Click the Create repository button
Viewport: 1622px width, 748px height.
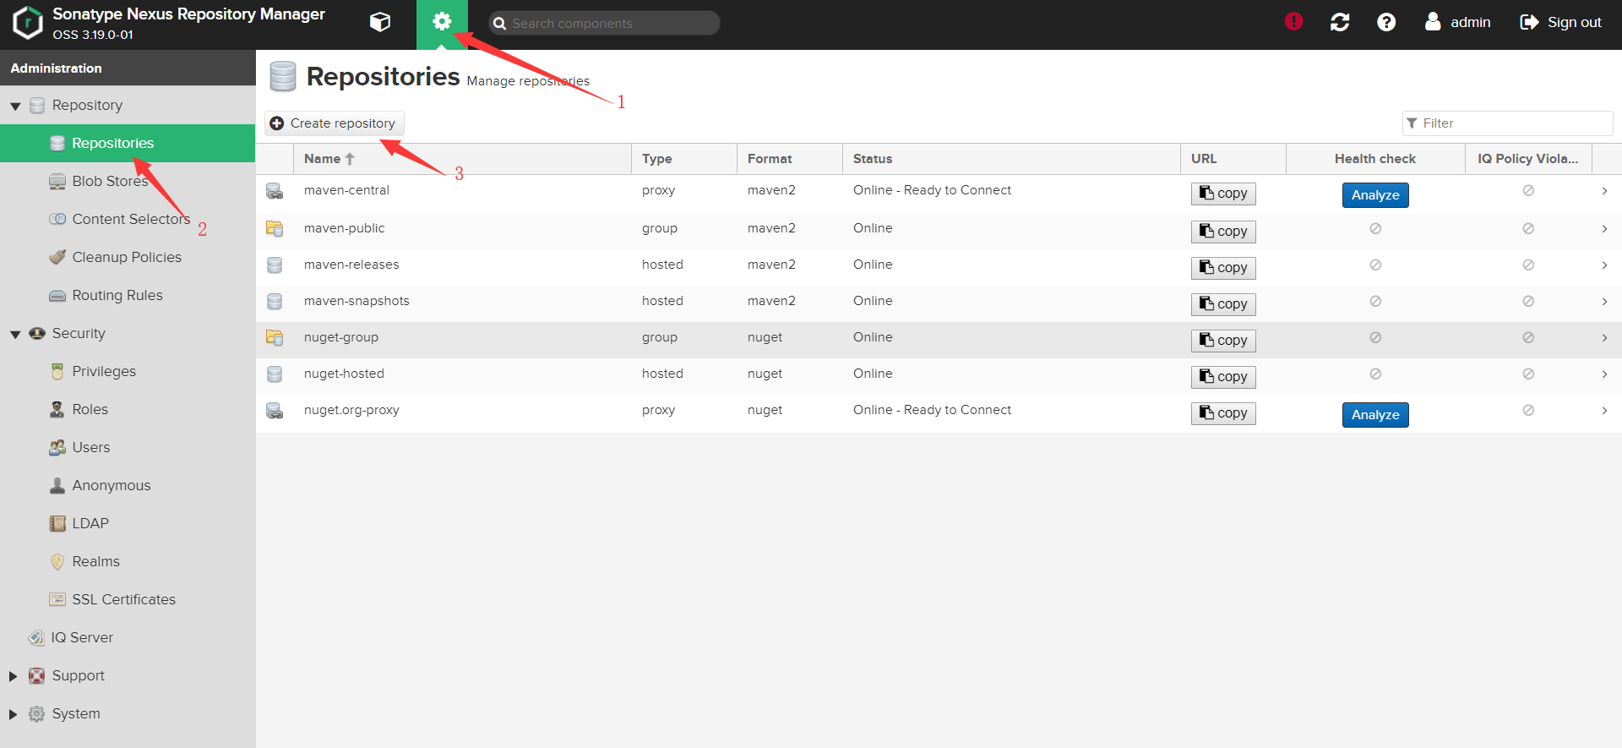point(335,123)
